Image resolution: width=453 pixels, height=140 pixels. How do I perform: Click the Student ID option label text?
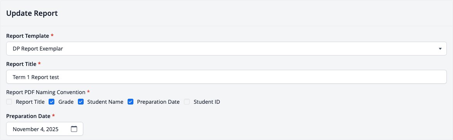point(207,102)
